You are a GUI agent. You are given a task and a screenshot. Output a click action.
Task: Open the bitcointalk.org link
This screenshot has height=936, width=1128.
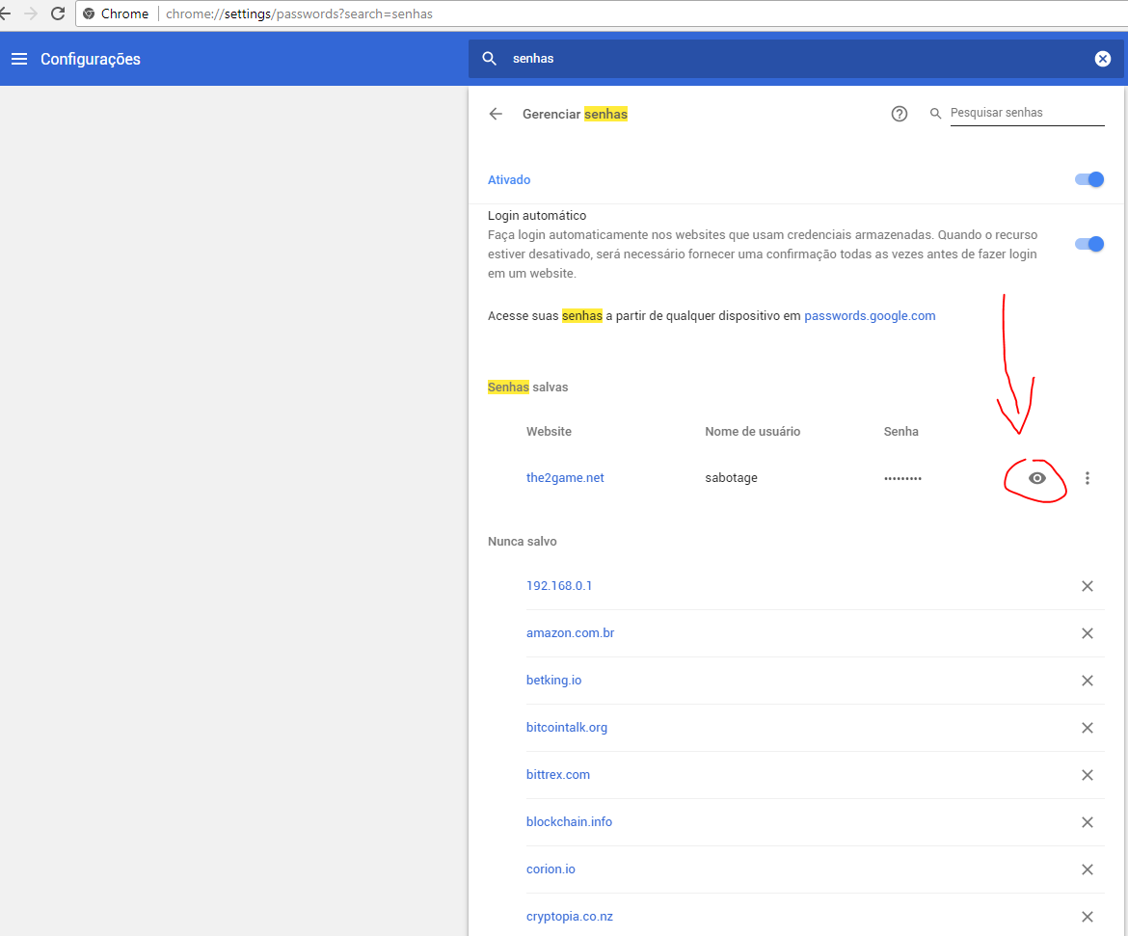pyautogui.click(x=566, y=728)
